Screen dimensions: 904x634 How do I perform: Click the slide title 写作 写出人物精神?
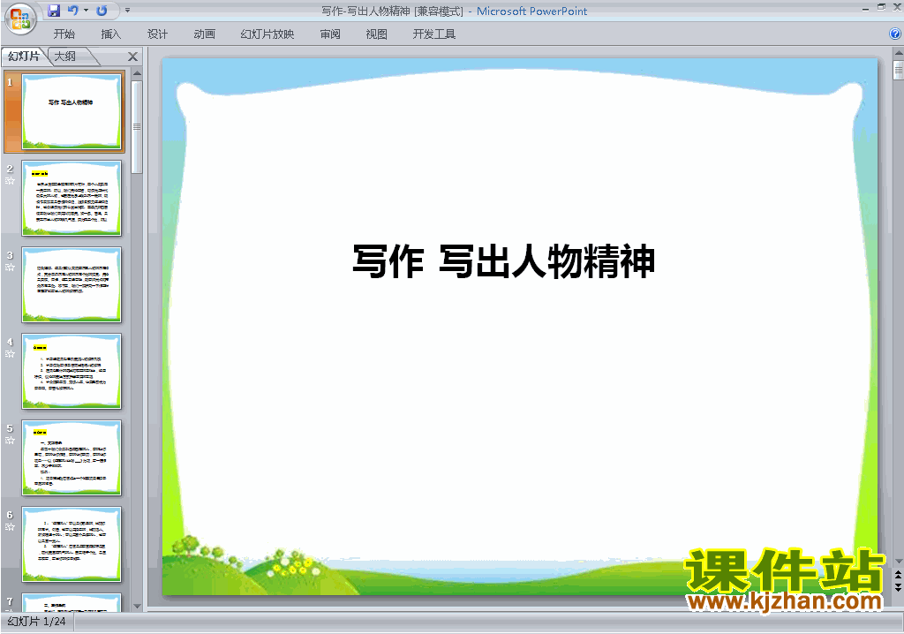click(503, 260)
